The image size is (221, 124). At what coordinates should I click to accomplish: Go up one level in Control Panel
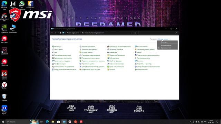[x=61, y=33]
